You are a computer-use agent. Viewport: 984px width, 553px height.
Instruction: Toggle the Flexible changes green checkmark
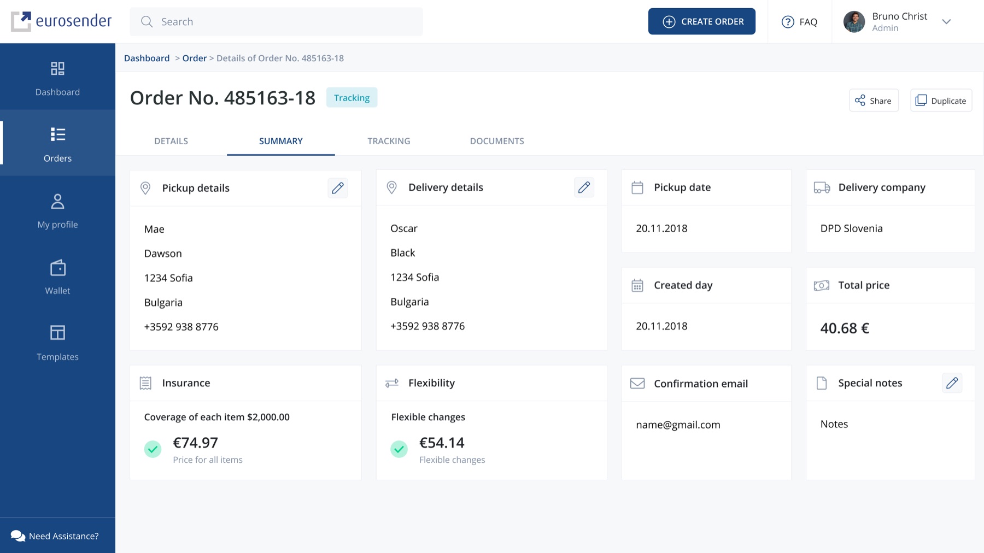[399, 449]
